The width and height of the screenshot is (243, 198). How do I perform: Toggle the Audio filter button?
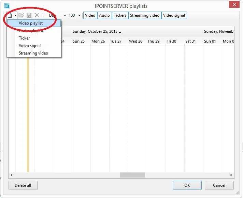coord(104,15)
